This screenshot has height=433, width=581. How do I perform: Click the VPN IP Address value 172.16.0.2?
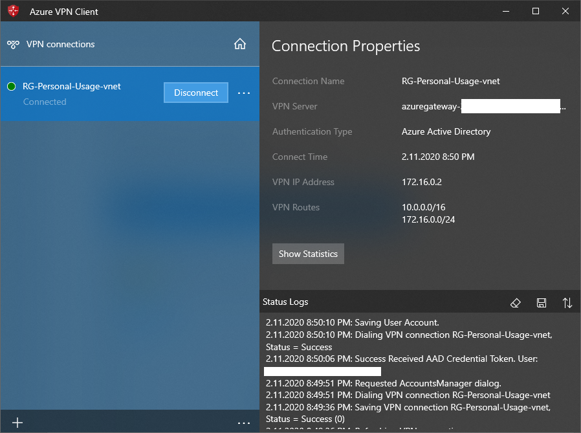point(422,182)
